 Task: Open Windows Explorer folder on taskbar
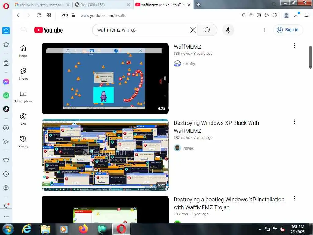(x=46, y=229)
